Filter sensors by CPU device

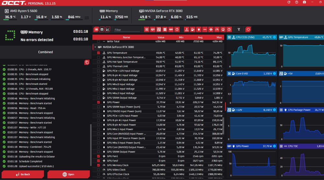[x=147, y=29]
